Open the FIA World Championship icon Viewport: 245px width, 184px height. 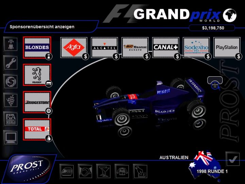click(10, 119)
